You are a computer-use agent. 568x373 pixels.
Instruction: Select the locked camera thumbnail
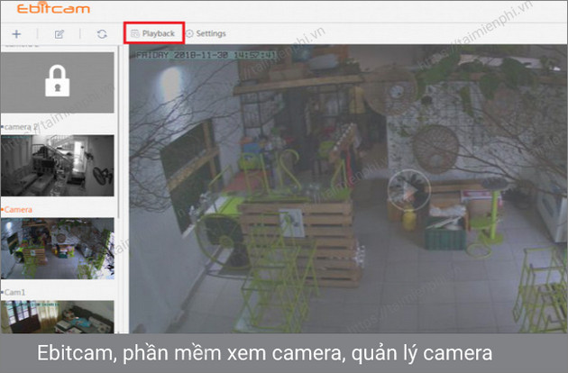click(x=57, y=82)
